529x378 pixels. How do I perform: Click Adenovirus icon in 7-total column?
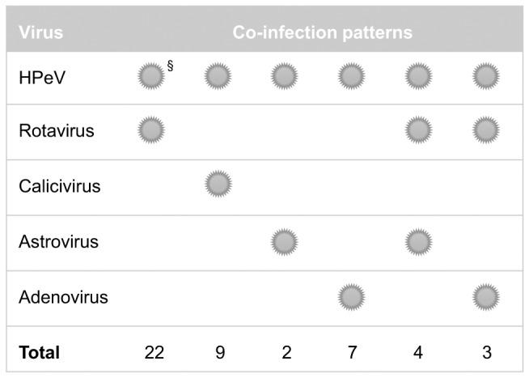pyautogui.click(x=350, y=296)
